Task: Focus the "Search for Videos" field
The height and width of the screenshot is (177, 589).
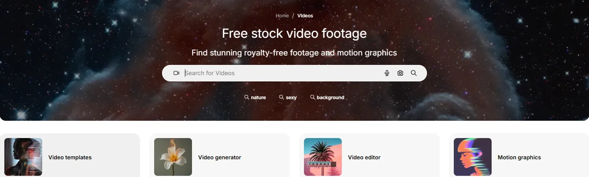Action: point(282,73)
